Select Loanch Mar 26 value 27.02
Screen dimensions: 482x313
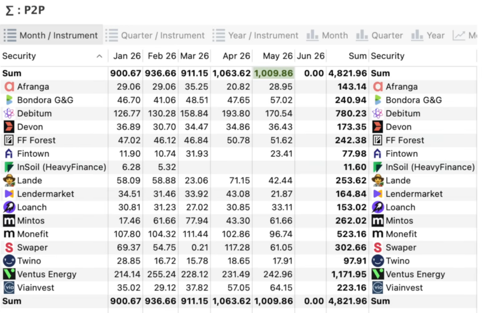tap(197, 207)
